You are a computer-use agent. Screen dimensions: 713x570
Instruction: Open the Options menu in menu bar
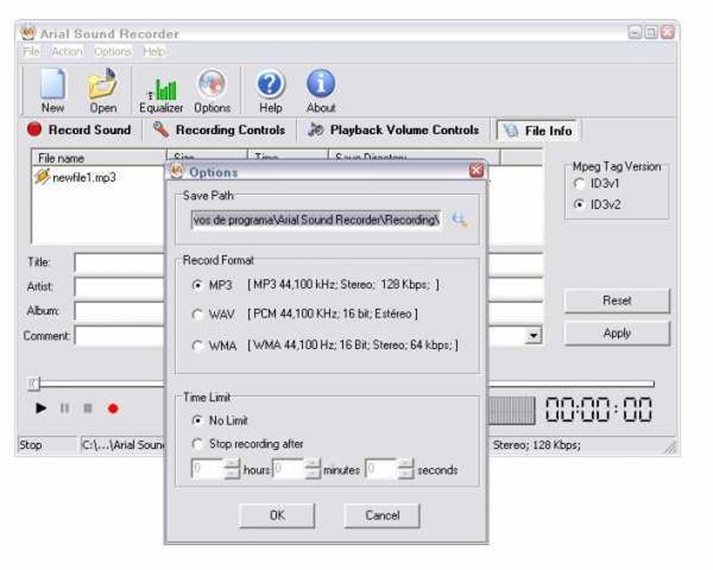(x=113, y=52)
